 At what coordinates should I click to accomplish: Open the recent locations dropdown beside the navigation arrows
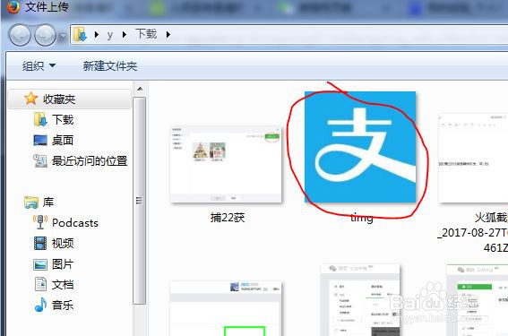(x=63, y=36)
